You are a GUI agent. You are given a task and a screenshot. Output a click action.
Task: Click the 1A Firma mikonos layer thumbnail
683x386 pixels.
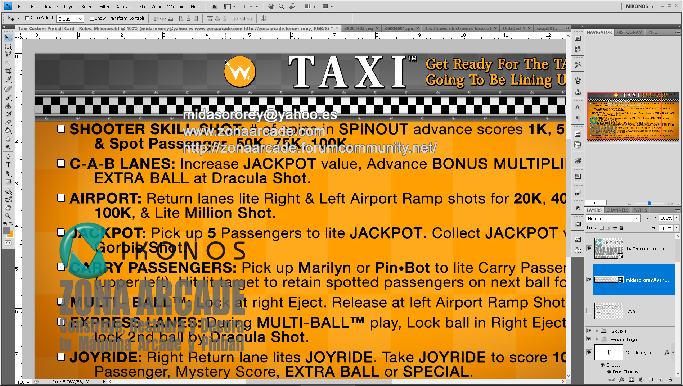[x=608, y=248]
